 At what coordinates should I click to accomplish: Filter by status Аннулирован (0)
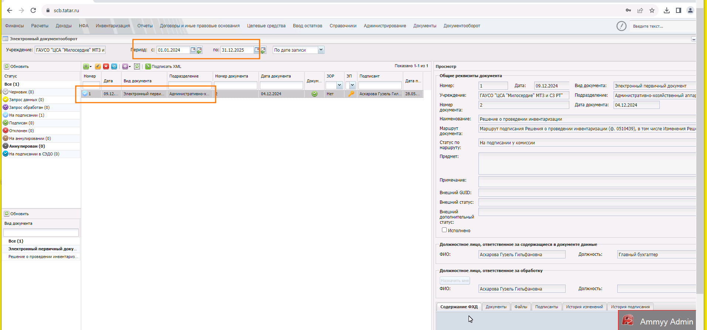pyautogui.click(x=41, y=146)
